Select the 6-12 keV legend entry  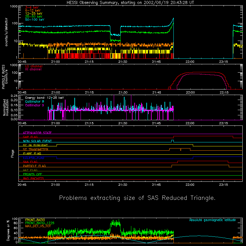click(x=33, y=10)
